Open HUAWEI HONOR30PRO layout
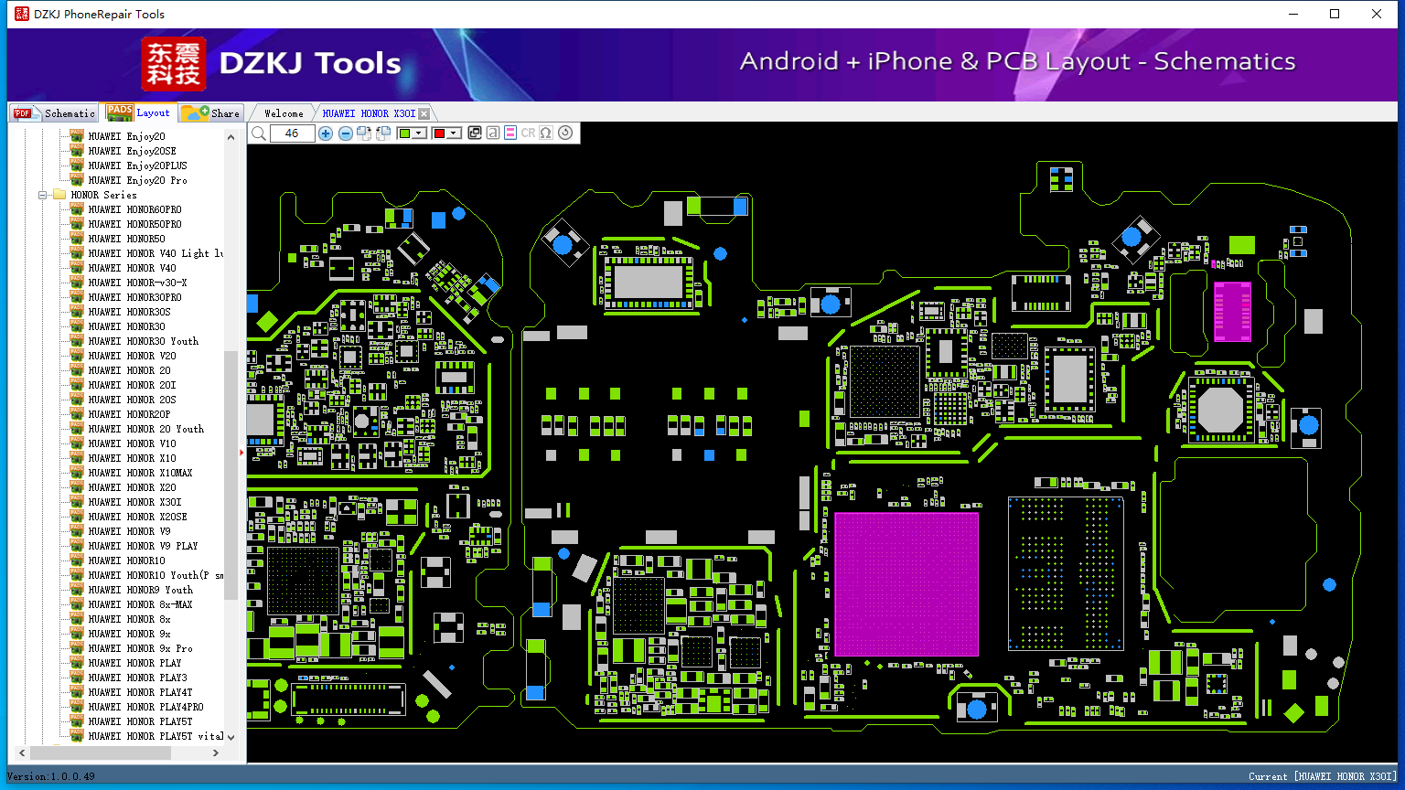 click(134, 297)
